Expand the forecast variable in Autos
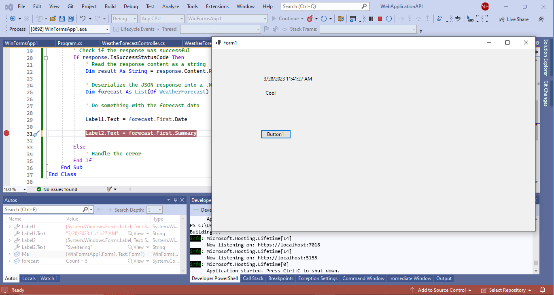Image resolution: width=554 pixels, height=295 pixels. pos(10,261)
